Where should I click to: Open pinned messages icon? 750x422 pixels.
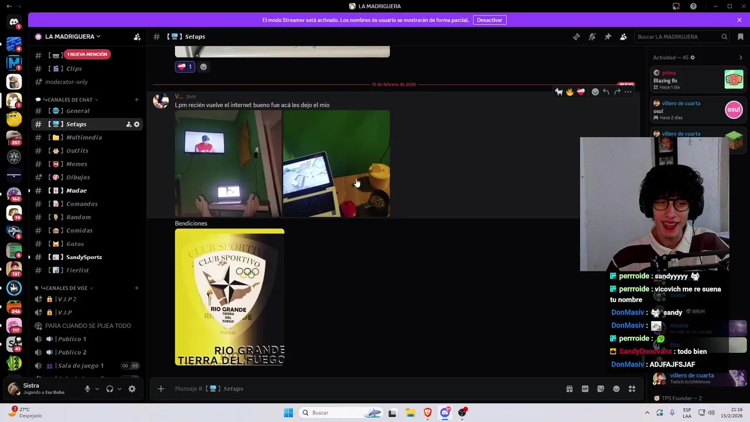[608, 36]
